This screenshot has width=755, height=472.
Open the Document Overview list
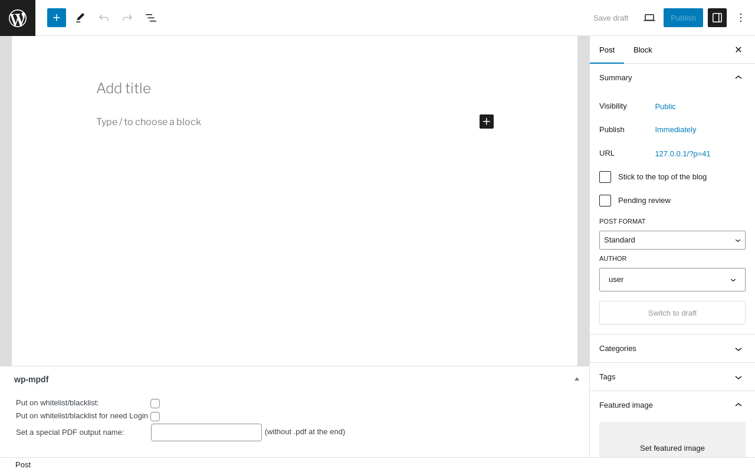[x=151, y=18]
